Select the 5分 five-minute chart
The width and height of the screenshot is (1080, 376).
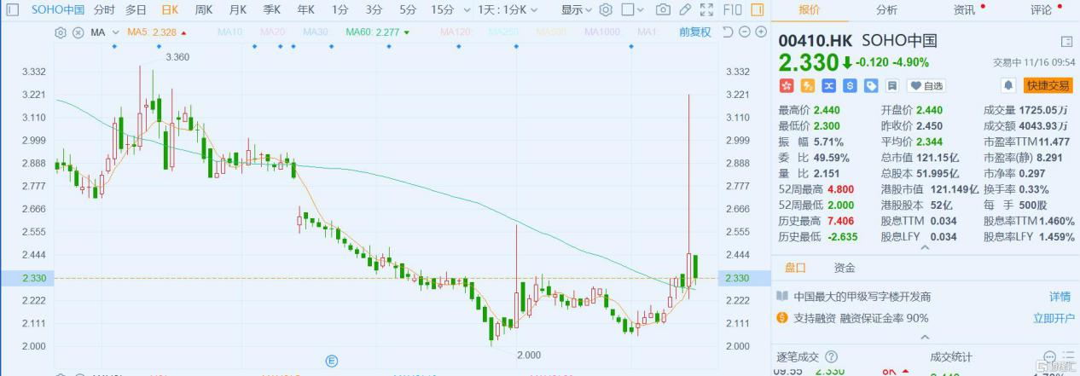click(x=408, y=10)
